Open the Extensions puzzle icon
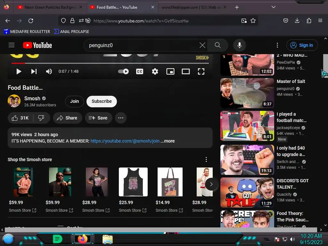The image size is (328, 246). pos(309,20)
